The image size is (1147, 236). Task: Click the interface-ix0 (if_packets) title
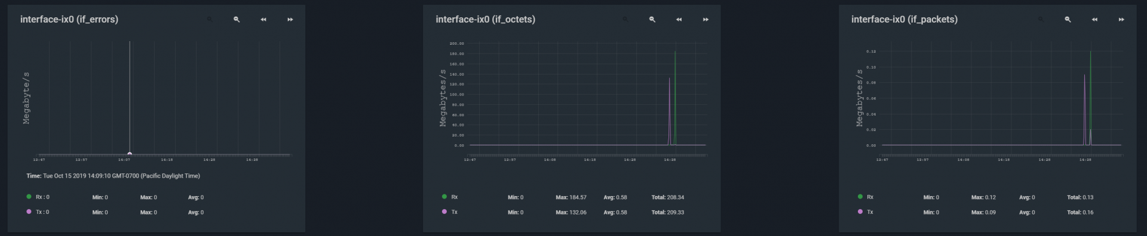904,20
